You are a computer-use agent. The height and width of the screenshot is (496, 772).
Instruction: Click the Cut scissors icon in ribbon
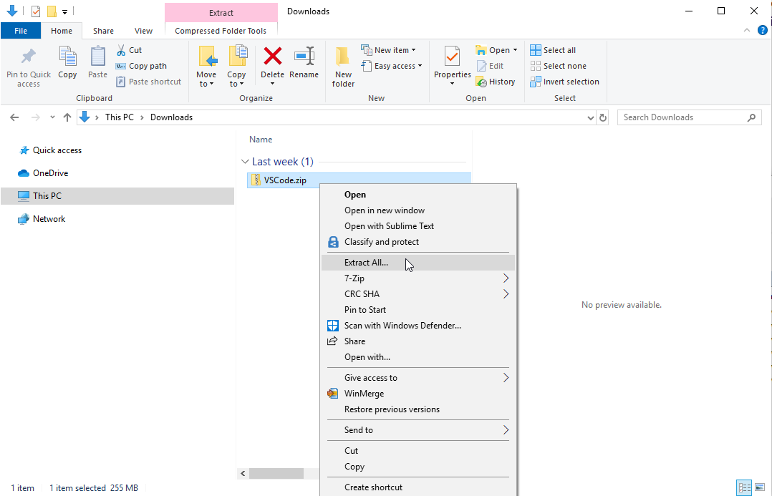(121, 50)
